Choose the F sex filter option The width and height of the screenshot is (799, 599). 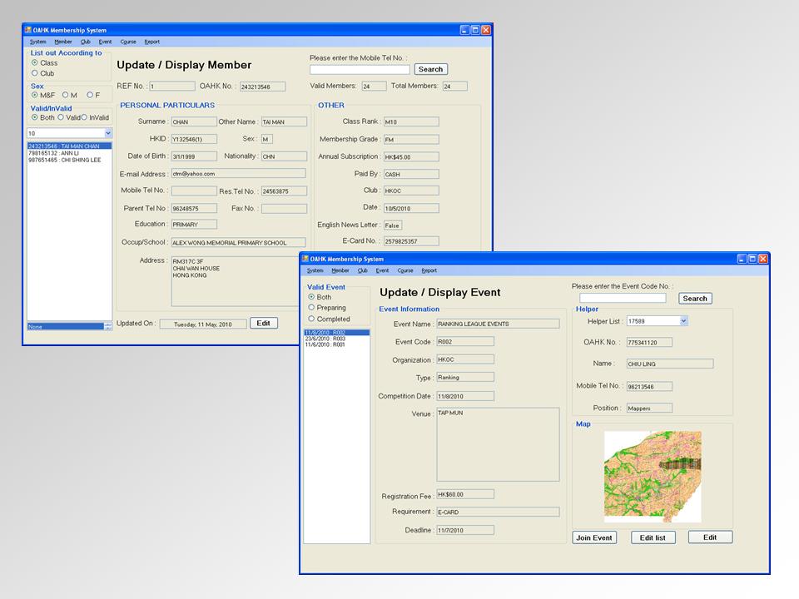click(89, 95)
